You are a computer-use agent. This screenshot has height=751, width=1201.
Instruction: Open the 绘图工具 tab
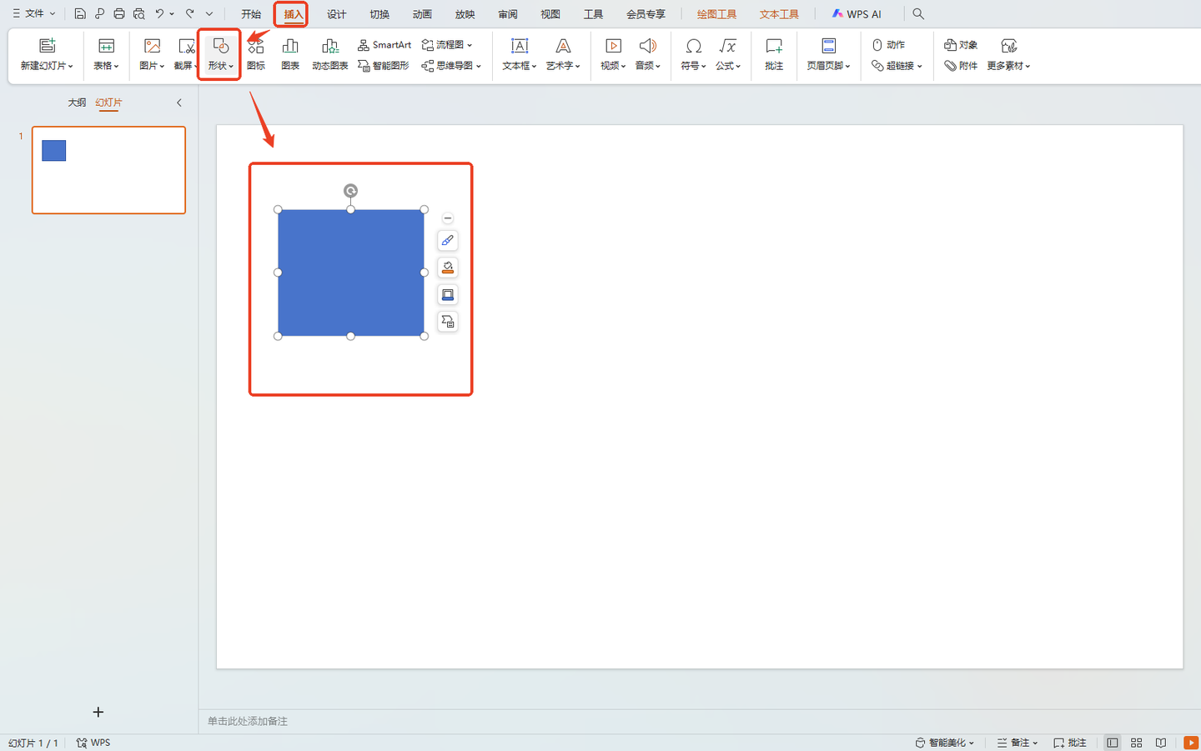tap(716, 14)
